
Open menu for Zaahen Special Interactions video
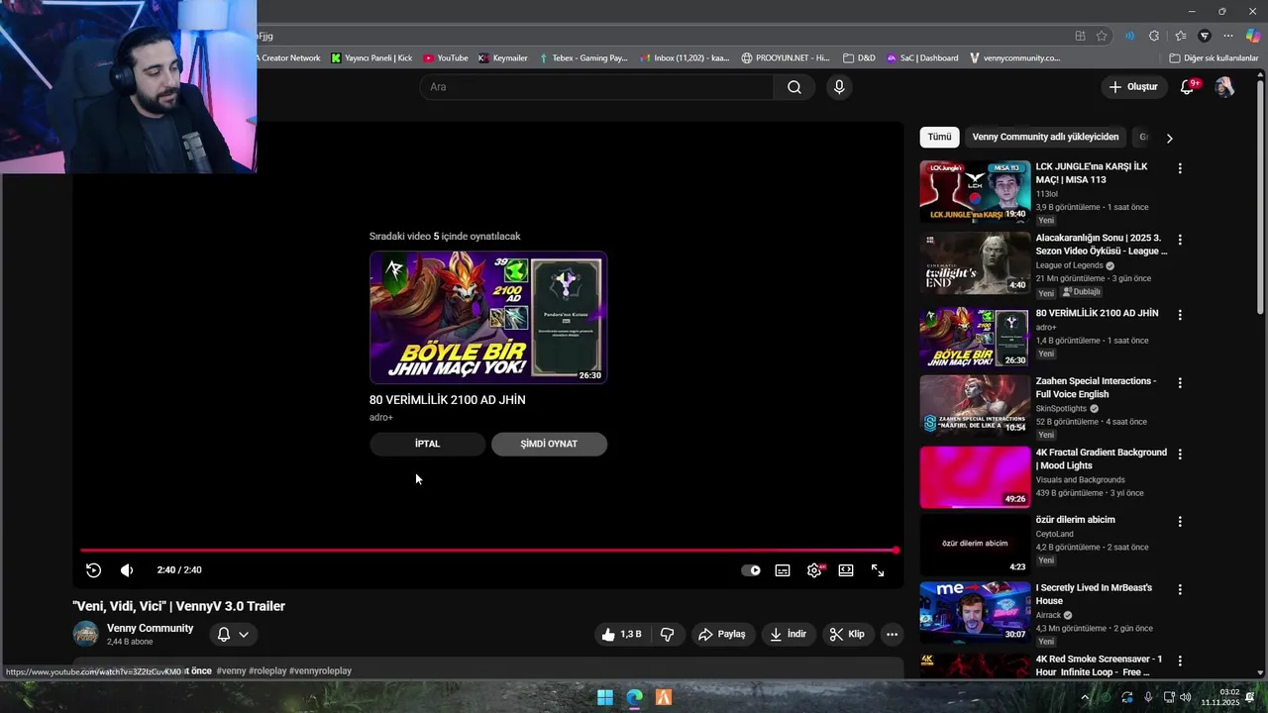tap(1179, 382)
